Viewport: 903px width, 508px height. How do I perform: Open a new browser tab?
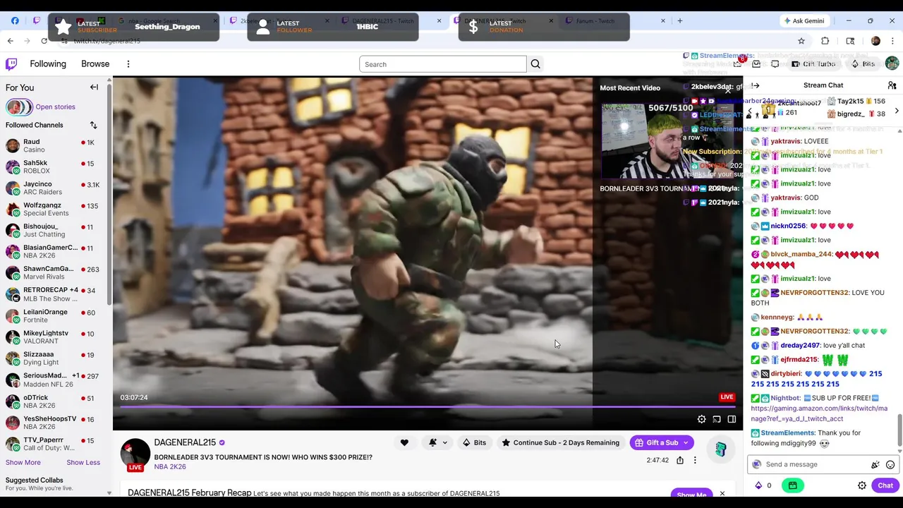[680, 20]
